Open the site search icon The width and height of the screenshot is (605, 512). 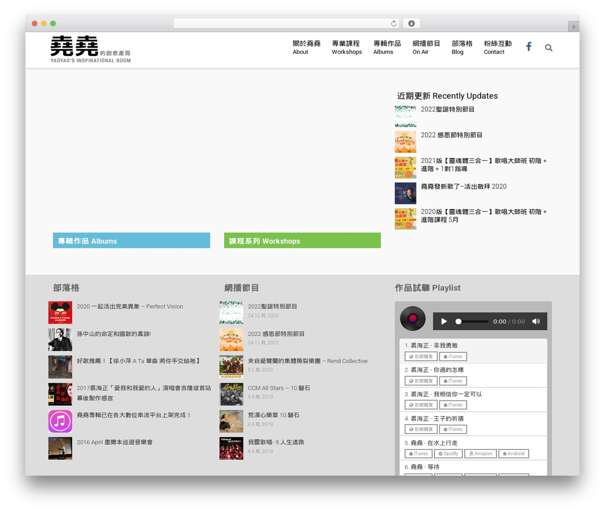tap(548, 48)
